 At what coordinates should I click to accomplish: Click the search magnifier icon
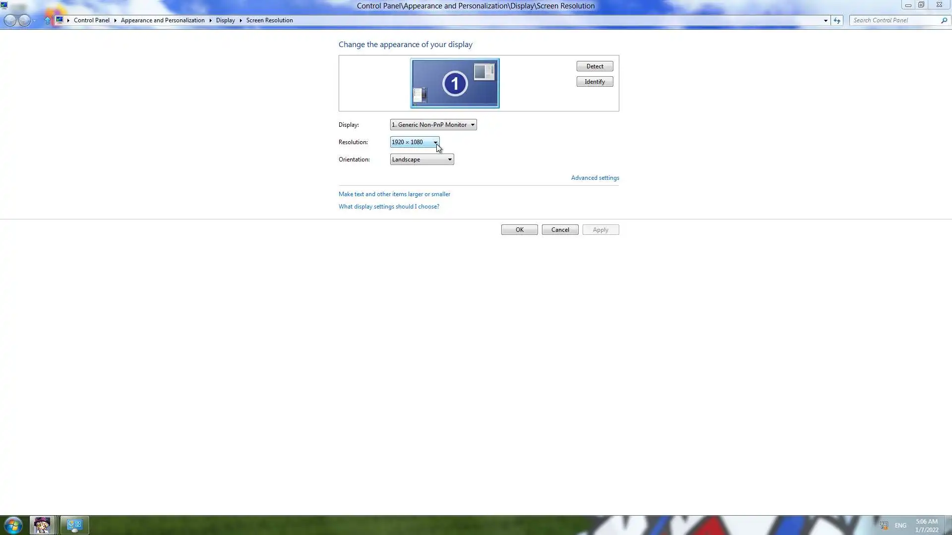tap(944, 20)
